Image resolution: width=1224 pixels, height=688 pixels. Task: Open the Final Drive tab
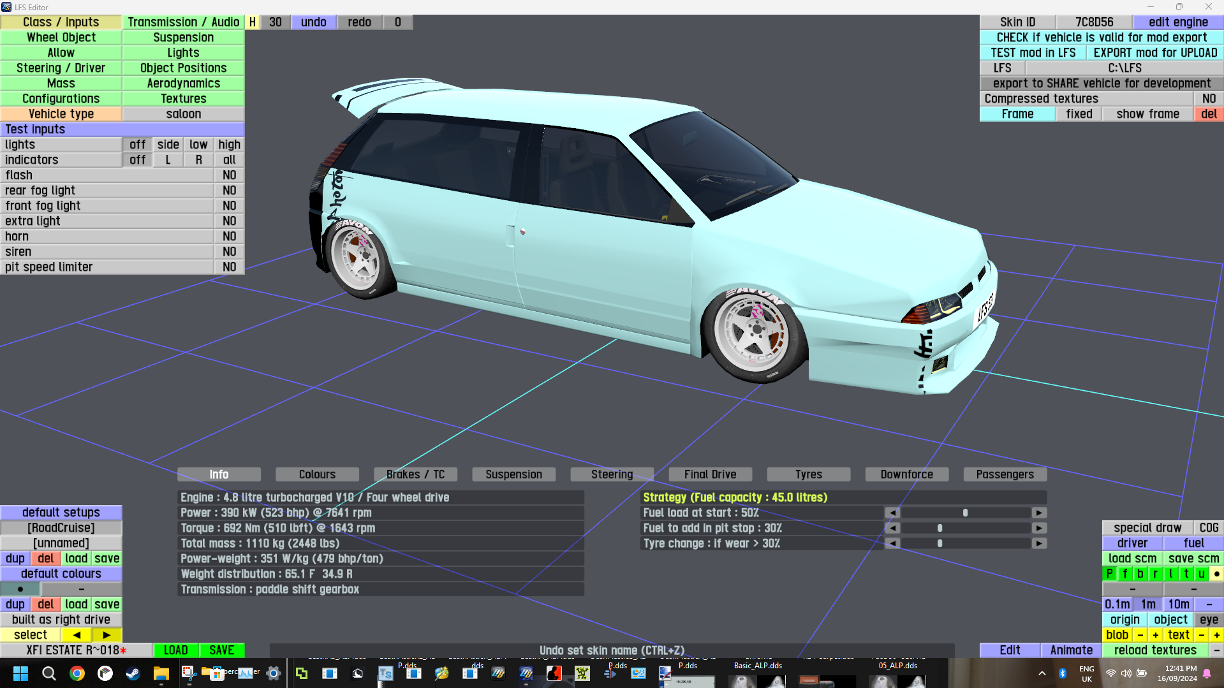(710, 474)
